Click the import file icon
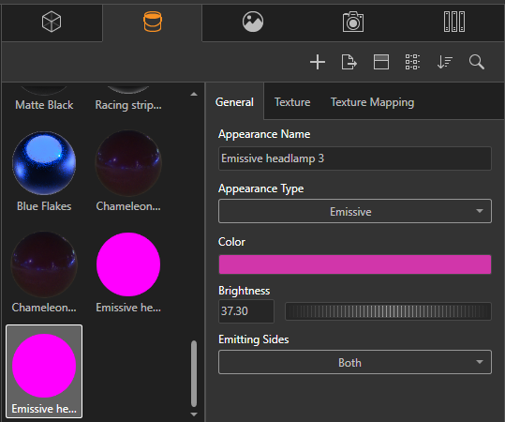 pos(349,62)
